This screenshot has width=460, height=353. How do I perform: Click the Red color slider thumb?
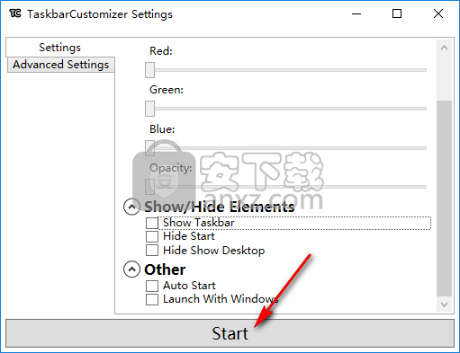[149, 70]
